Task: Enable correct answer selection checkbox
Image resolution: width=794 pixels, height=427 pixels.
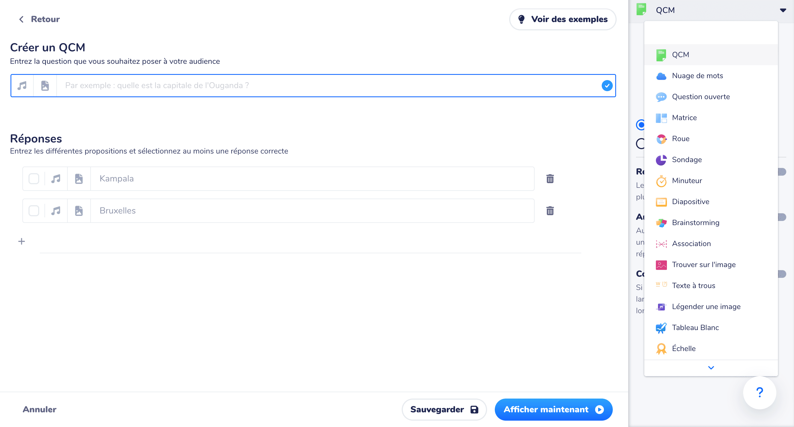Action: pyautogui.click(x=34, y=179)
